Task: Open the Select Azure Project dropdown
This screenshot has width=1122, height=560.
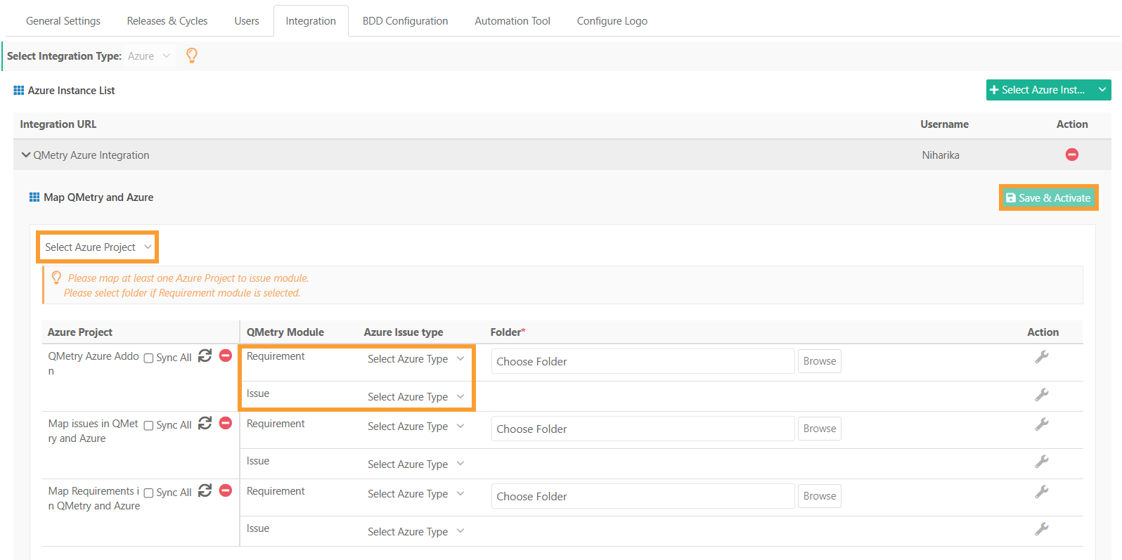Action: (98, 247)
